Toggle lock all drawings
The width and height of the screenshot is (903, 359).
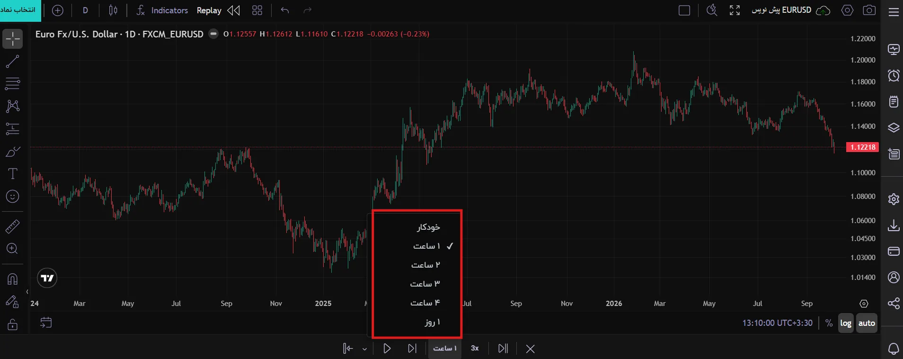click(13, 324)
